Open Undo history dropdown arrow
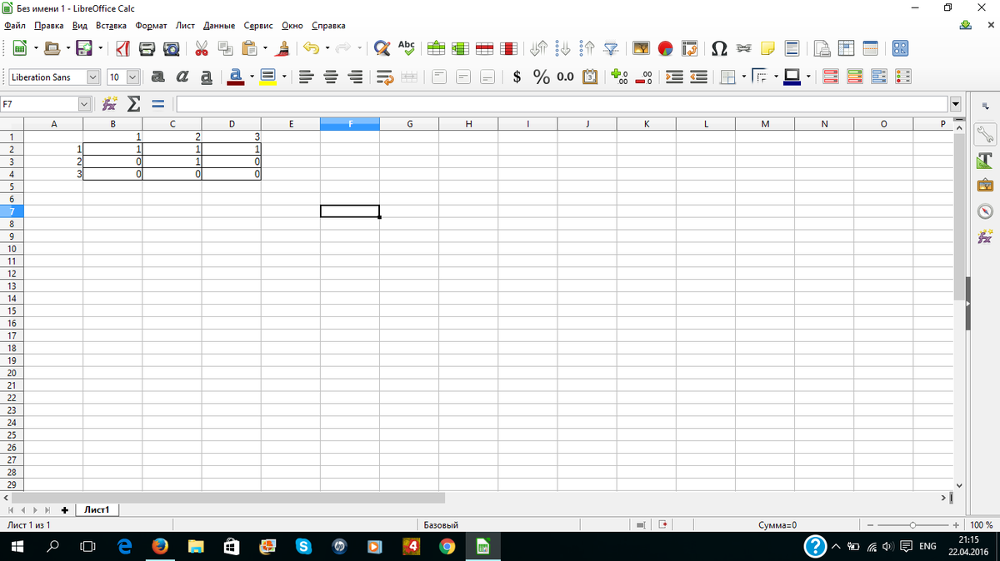Image resolution: width=1000 pixels, height=561 pixels. (327, 48)
